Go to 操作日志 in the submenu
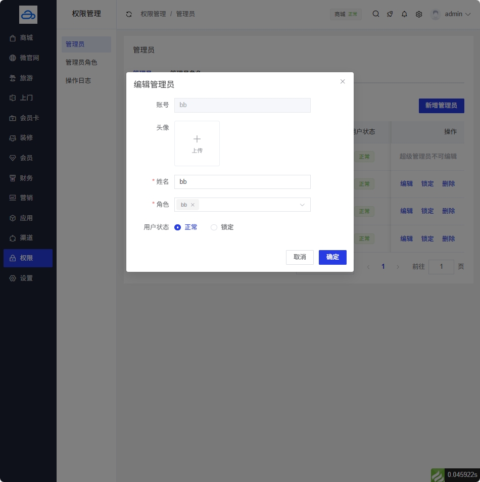This screenshot has height=482, width=480. click(x=78, y=80)
